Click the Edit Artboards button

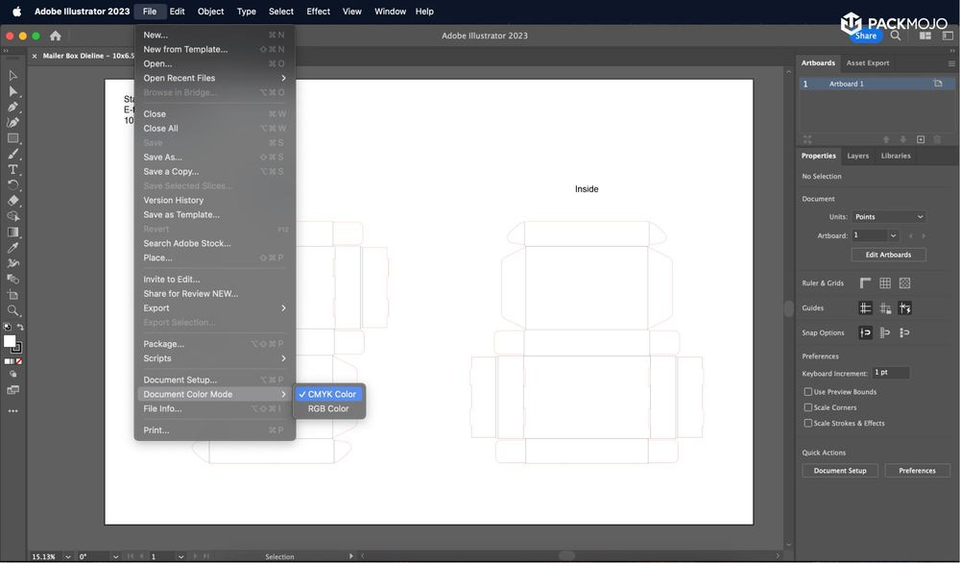pyautogui.click(x=887, y=254)
